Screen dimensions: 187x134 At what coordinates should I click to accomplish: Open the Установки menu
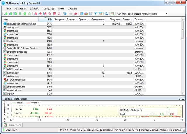(x=20, y=9)
